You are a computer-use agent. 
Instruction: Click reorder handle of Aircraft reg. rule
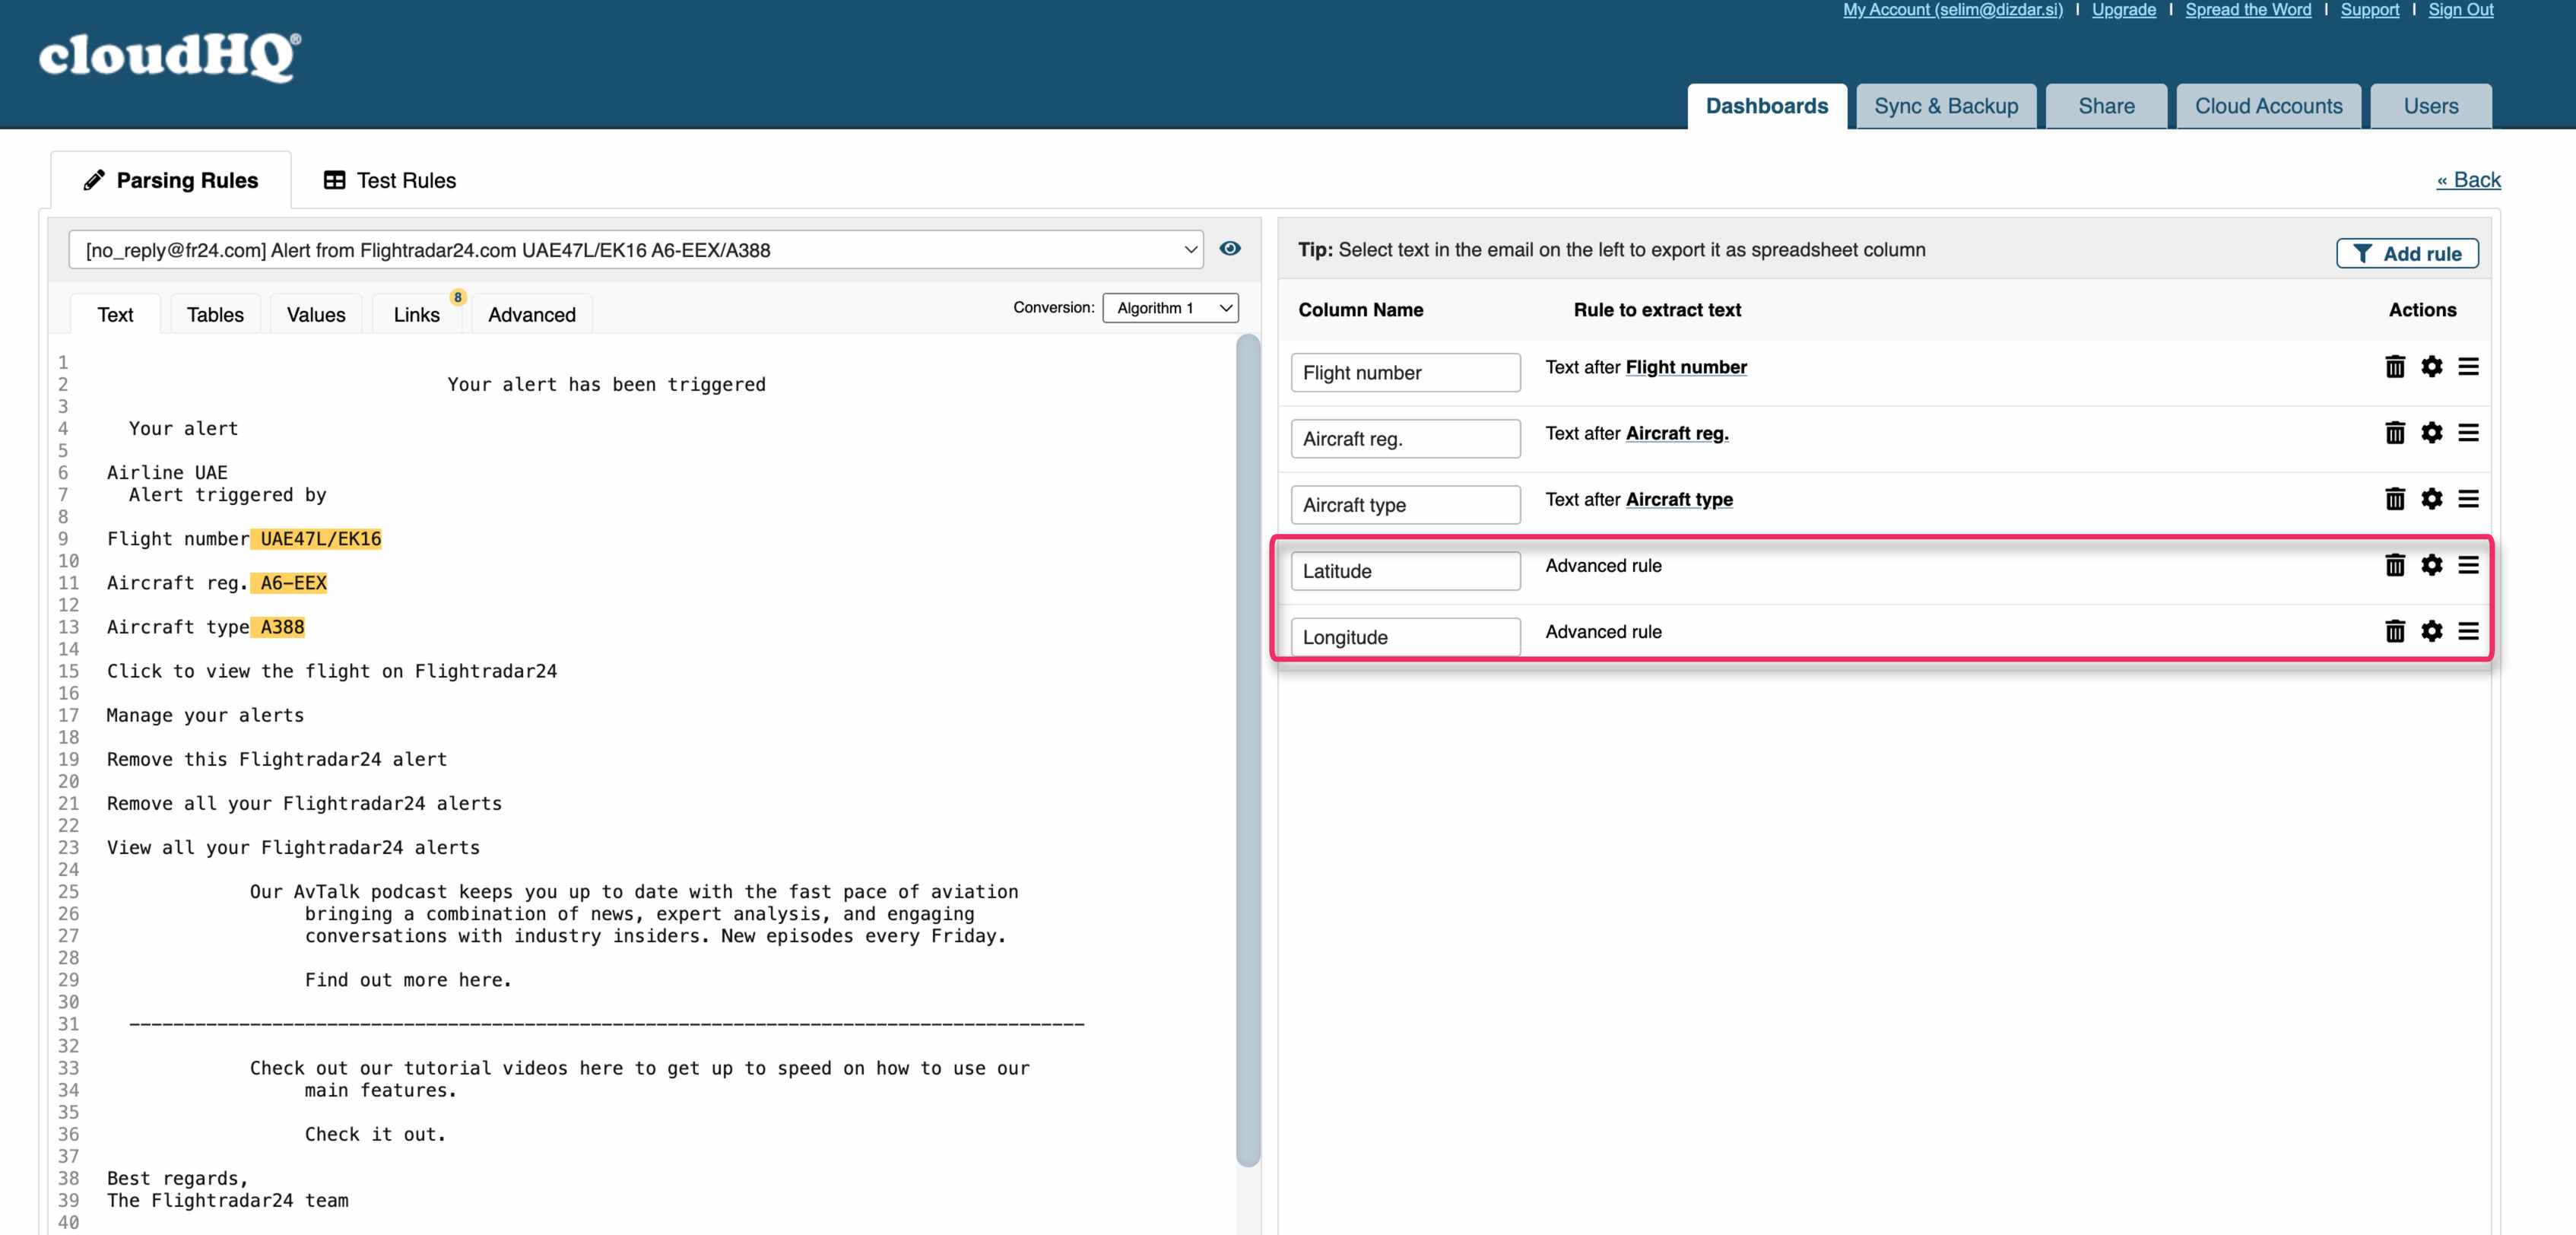pyautogui.click(x=2468, y=433)
